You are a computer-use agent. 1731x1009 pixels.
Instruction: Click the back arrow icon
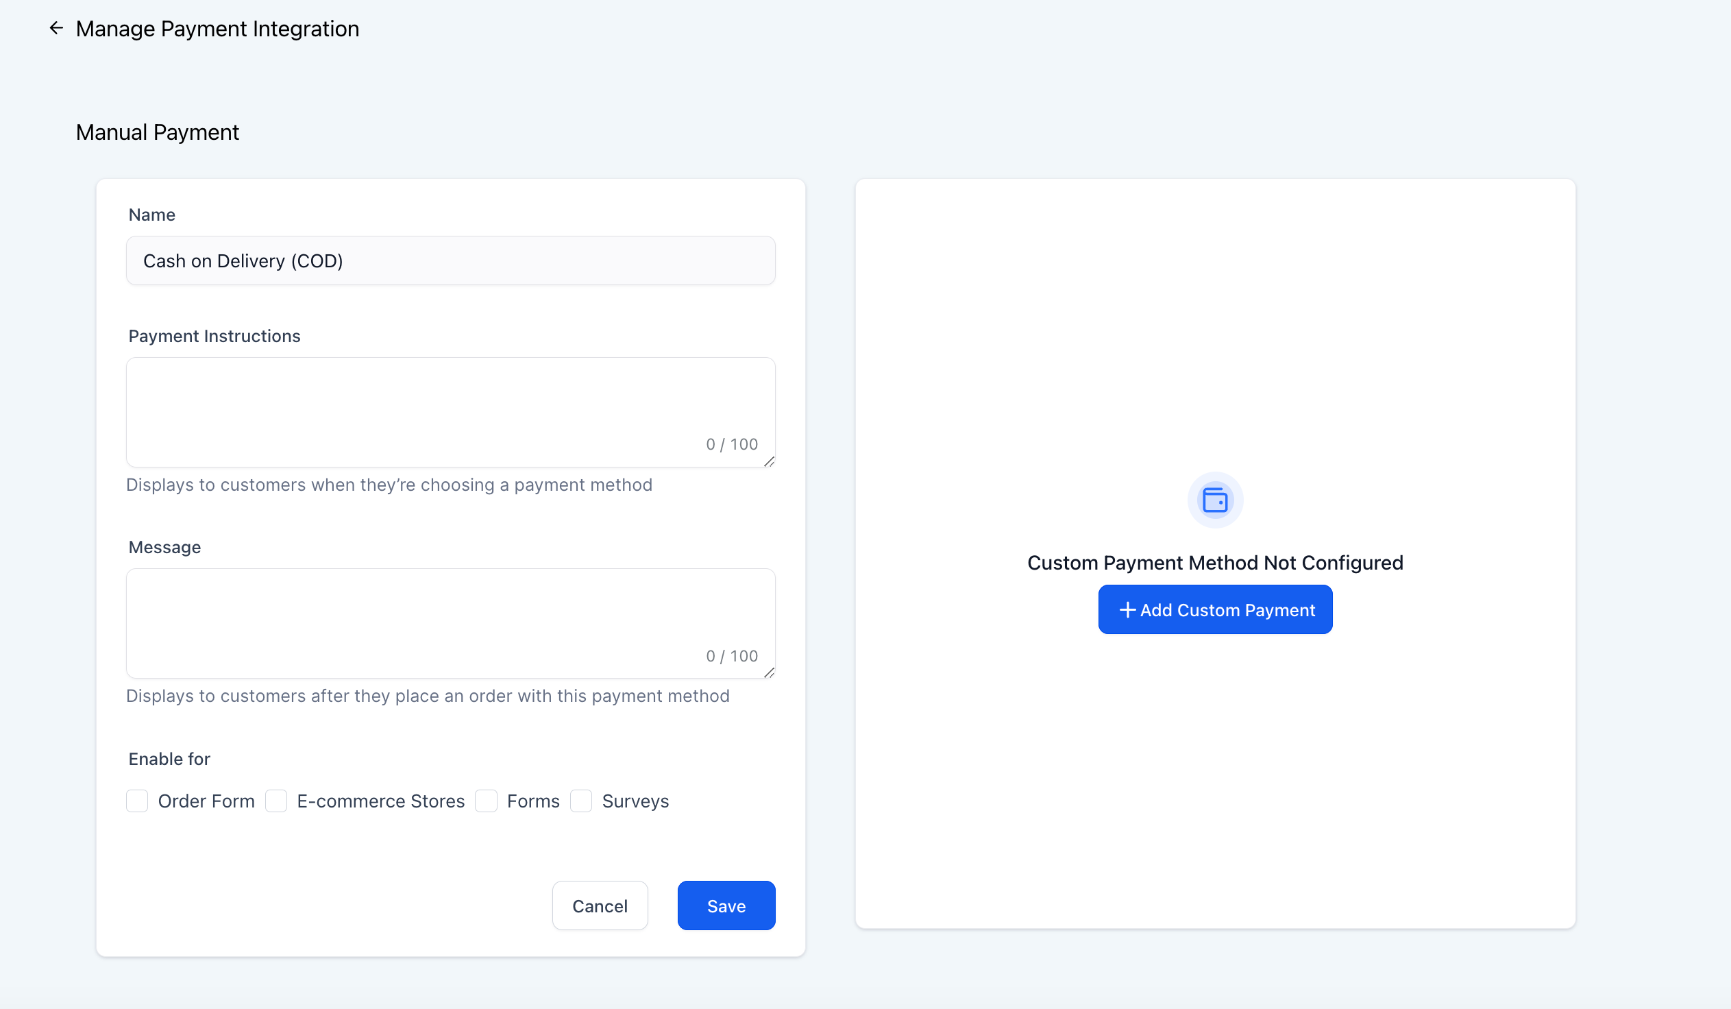[x=56, y=28]
